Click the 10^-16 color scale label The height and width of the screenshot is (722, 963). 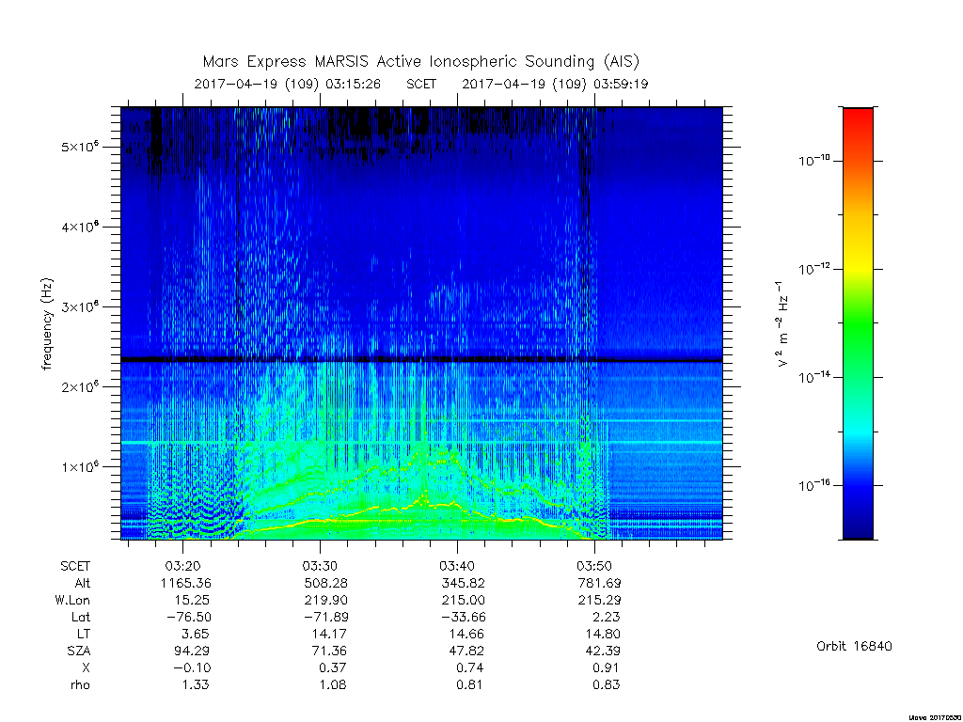tap(813, 486)
